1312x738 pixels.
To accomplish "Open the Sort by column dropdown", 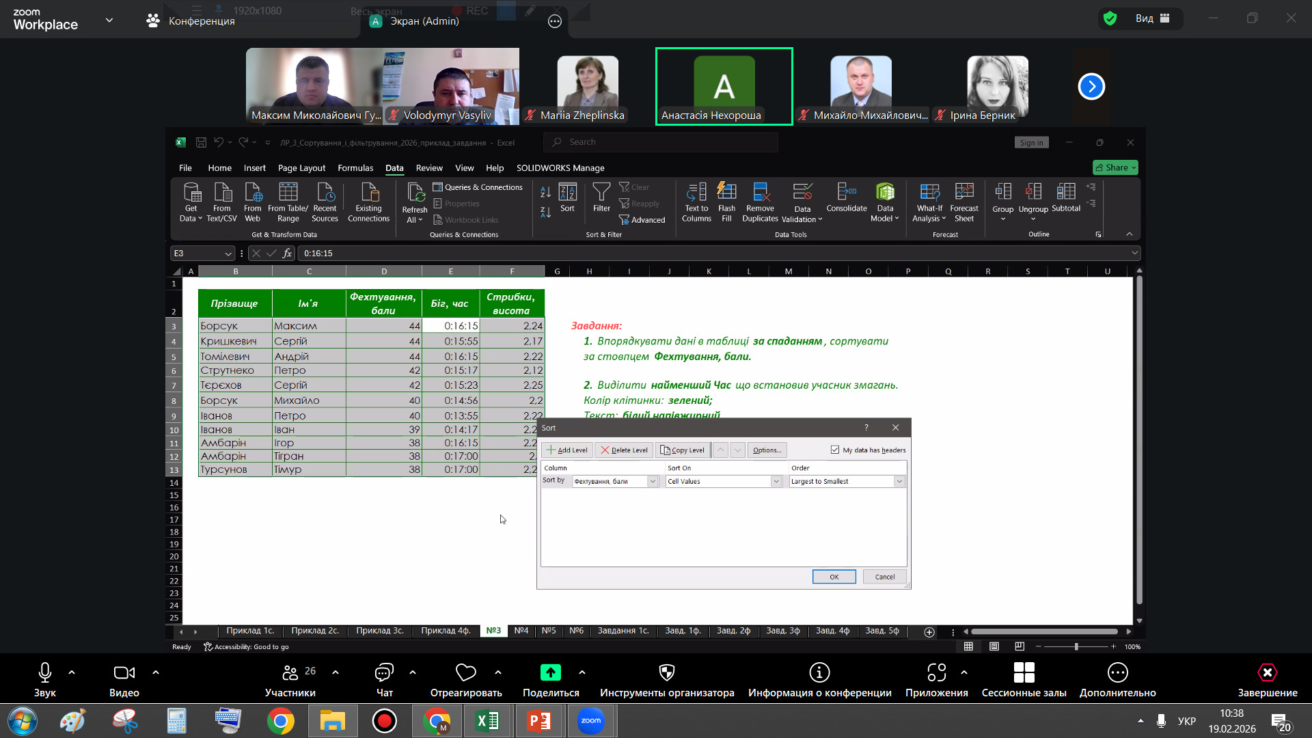I will pos(653,482).
